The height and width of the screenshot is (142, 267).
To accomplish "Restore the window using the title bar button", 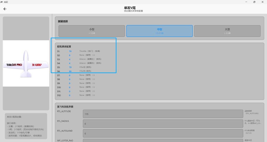I will click(x=254, y=2).
